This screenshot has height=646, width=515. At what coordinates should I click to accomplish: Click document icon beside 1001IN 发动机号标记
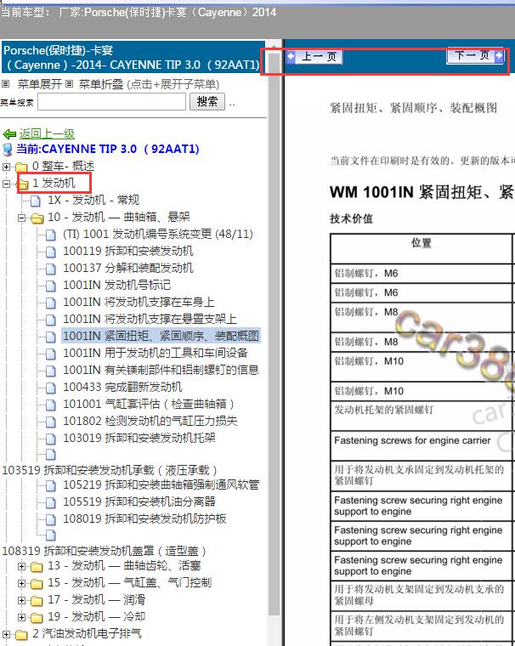[51, 286]
